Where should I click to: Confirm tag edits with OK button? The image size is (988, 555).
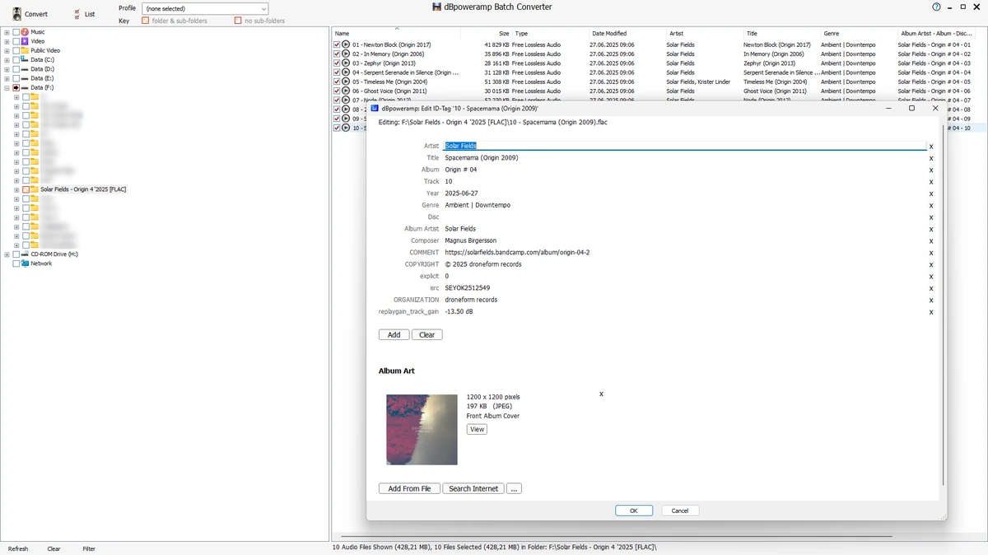(x=634, y=511)
